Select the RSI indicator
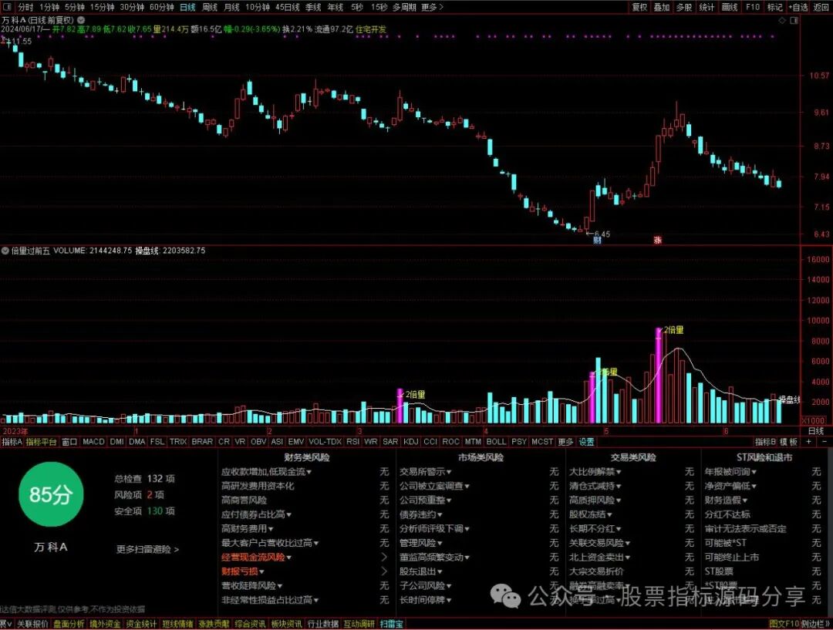The height and width of the screenshot is (630, 833). 352,441
